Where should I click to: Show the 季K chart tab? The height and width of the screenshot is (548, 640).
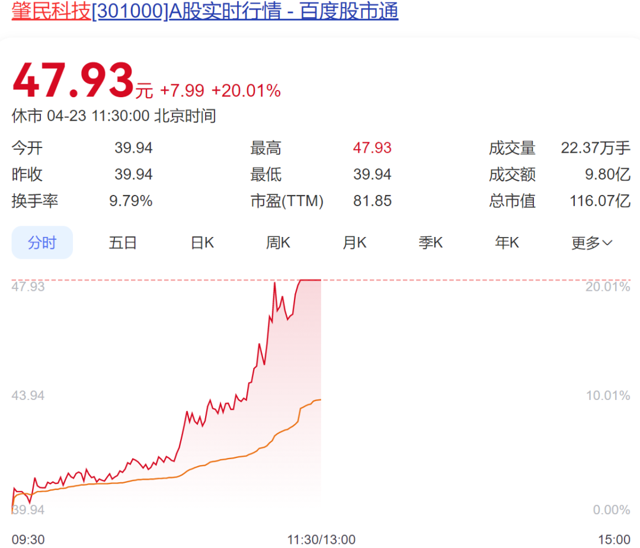pos(431,242)
